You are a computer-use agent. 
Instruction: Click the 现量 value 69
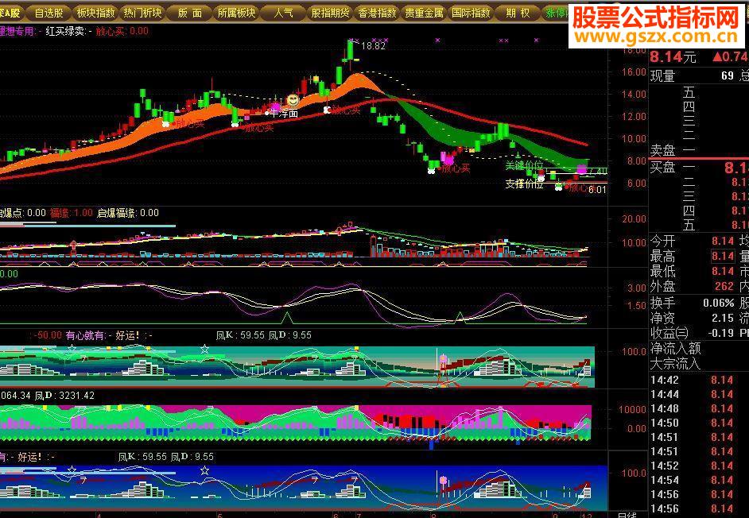click(x=728, y=75)
